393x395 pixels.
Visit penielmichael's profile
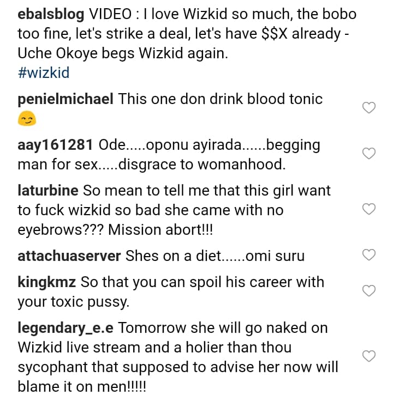(x=65, y=99)
